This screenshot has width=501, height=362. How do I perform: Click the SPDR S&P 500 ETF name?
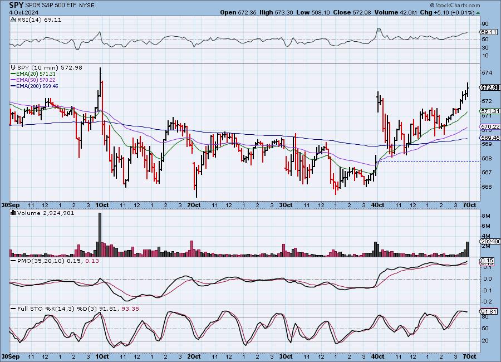pyautogui.click(x=51, y=6)
